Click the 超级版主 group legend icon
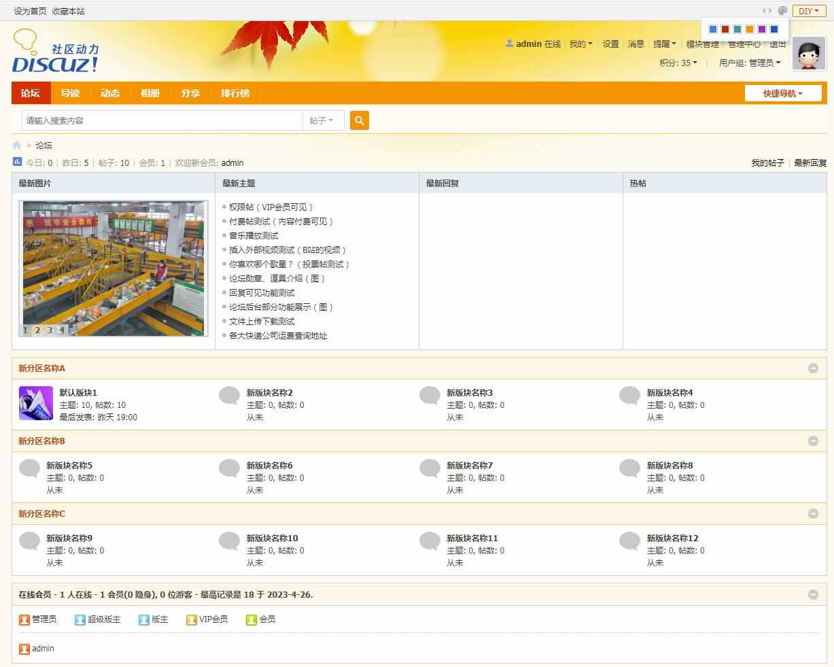This screenshot has height=667, width=834. pyautogui.click(x=80, y=619)
